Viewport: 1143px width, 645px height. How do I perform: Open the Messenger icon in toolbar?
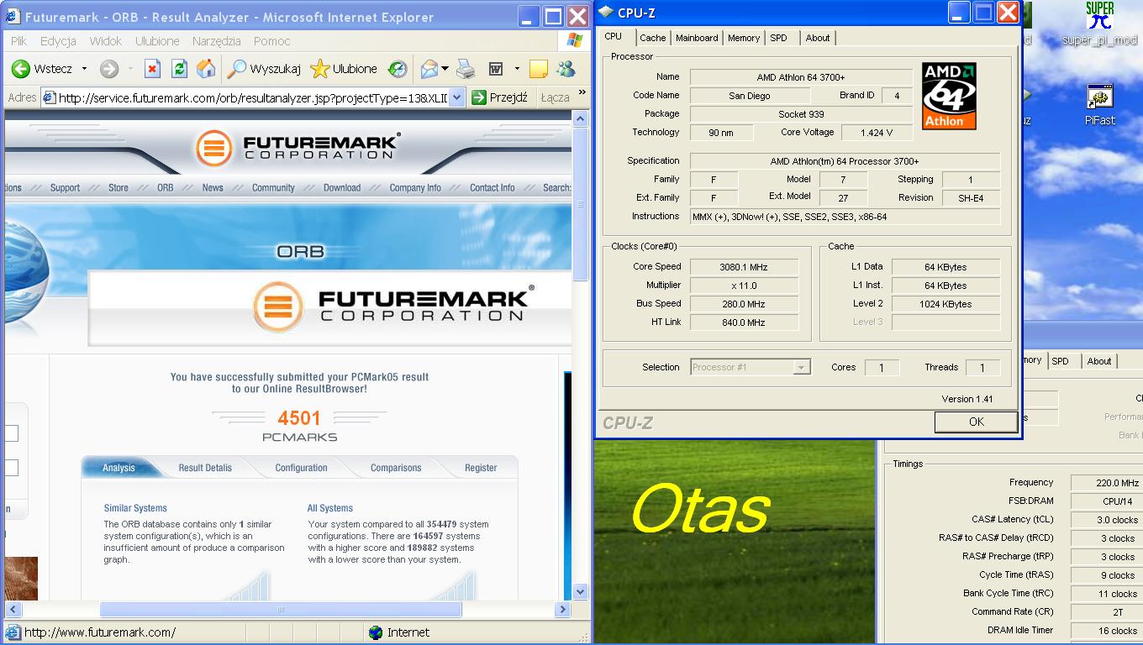[x=566, y=69]
